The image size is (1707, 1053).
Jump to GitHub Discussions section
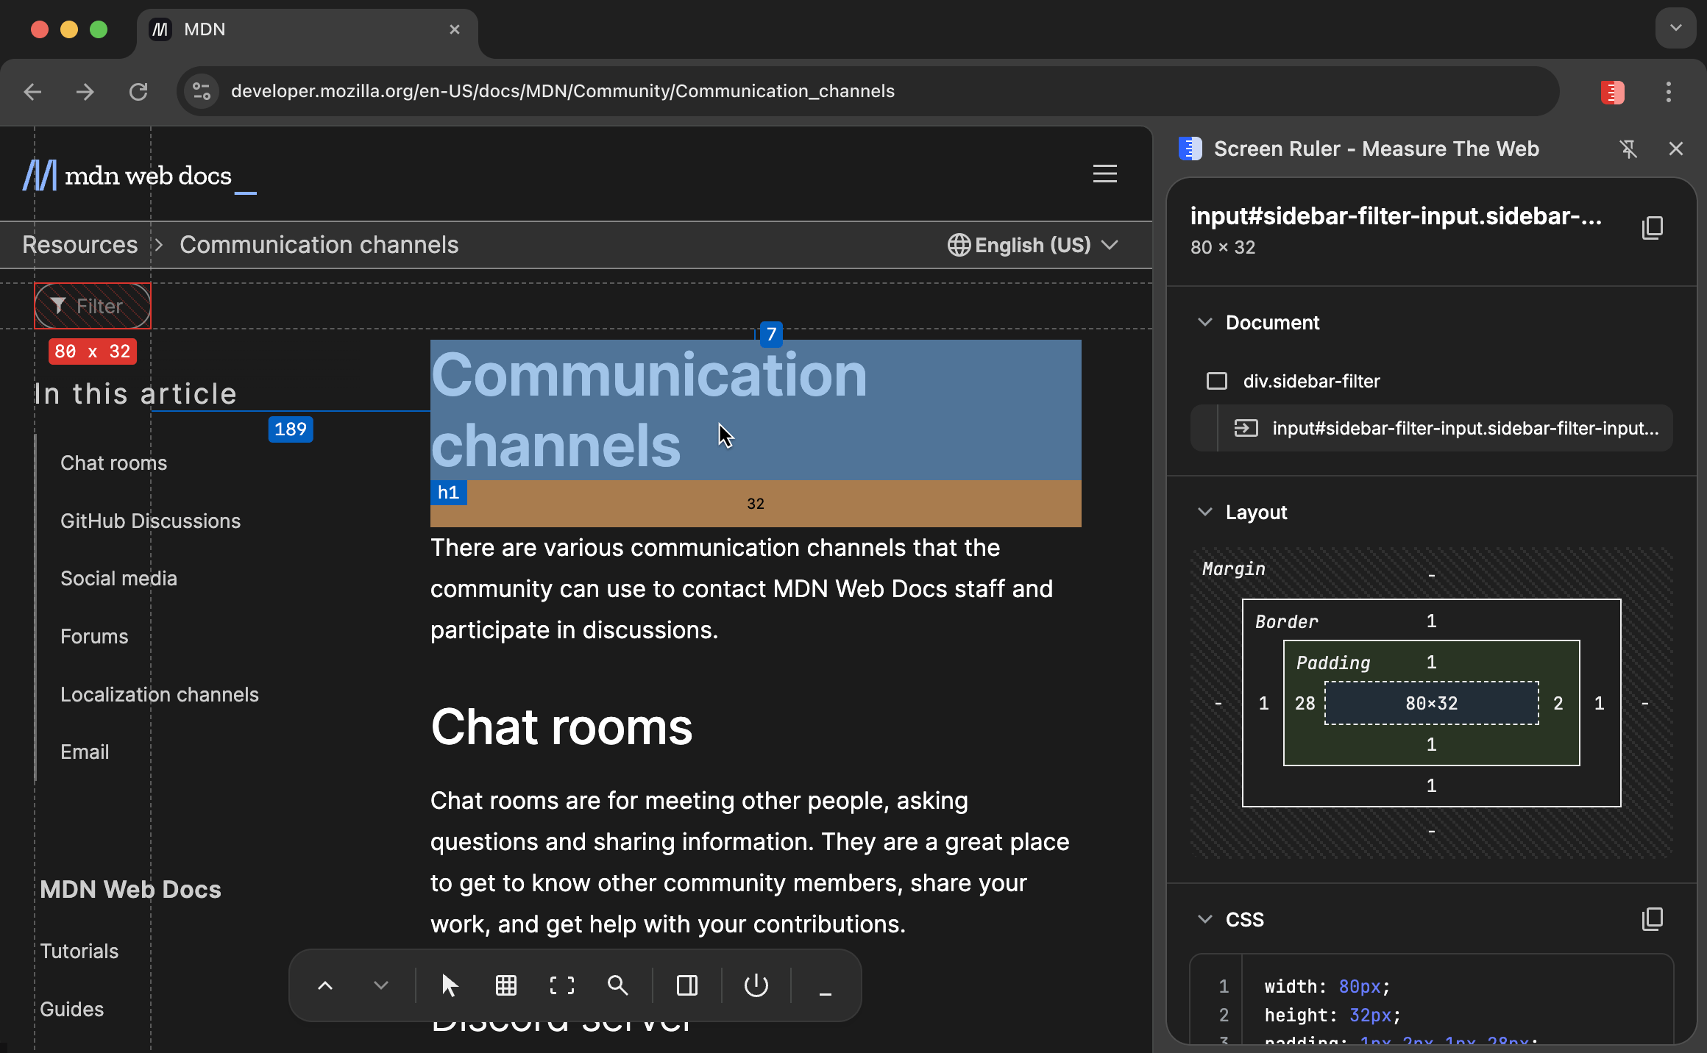pyautogui.click(x=150, y=521)
